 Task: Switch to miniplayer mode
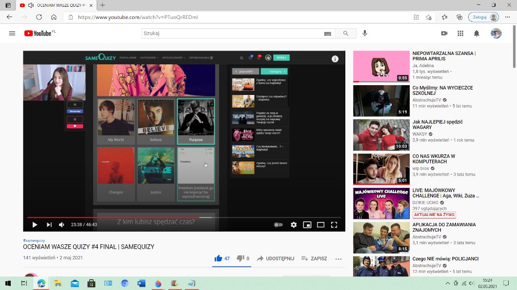tap(307, 225)
